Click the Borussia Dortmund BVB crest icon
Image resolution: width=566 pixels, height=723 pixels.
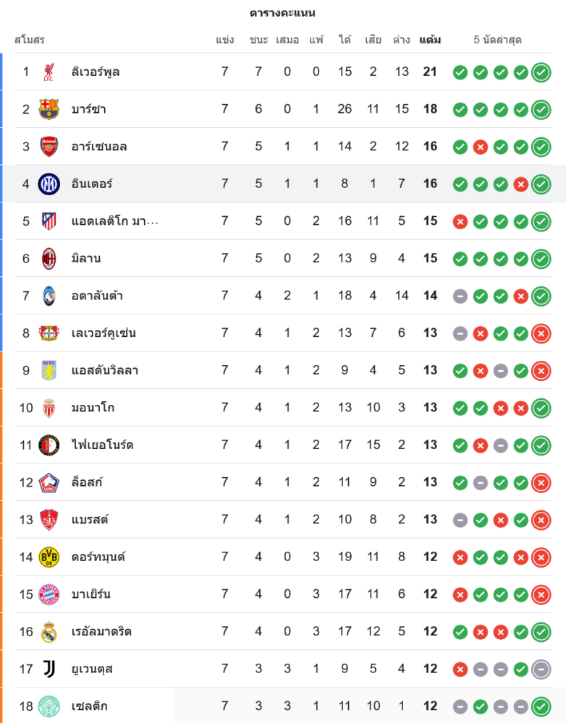point(48,557)
